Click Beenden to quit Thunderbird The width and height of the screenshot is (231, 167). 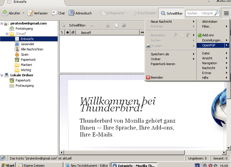(157, 77)
